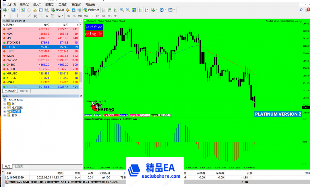310x187 pixels.
Task: Click the 'Change SL' chart button
Action: (x=134, y=115)
